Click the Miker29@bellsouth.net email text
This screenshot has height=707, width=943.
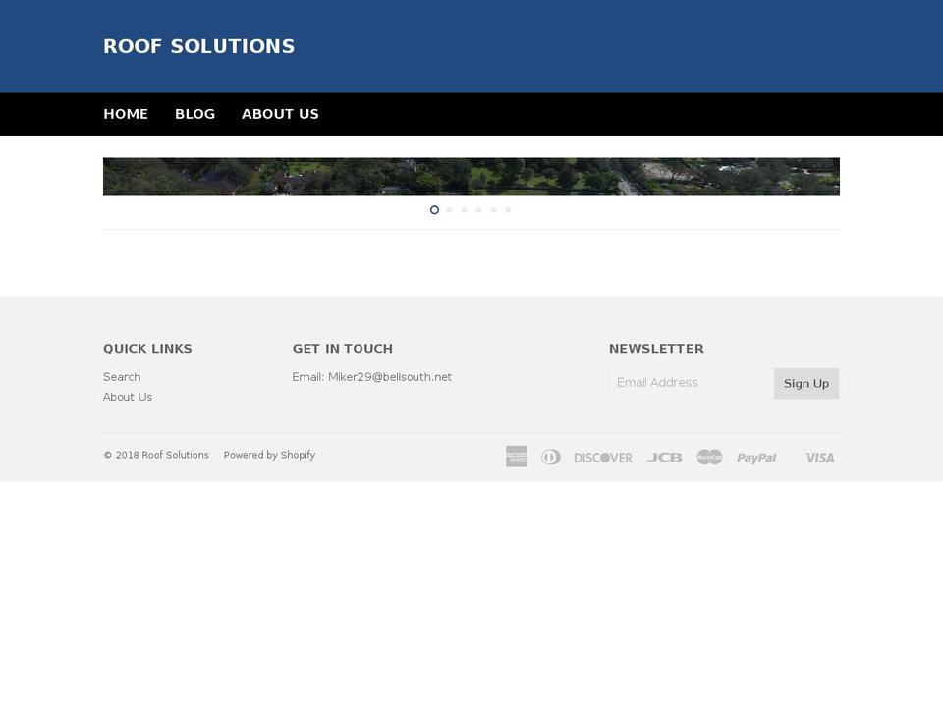pos(390,377)
